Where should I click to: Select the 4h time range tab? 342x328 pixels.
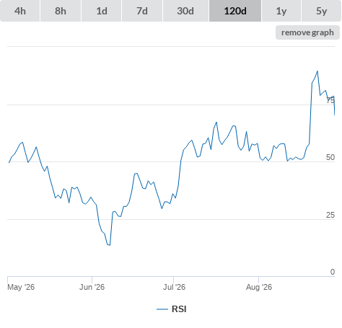pos(20,11)
